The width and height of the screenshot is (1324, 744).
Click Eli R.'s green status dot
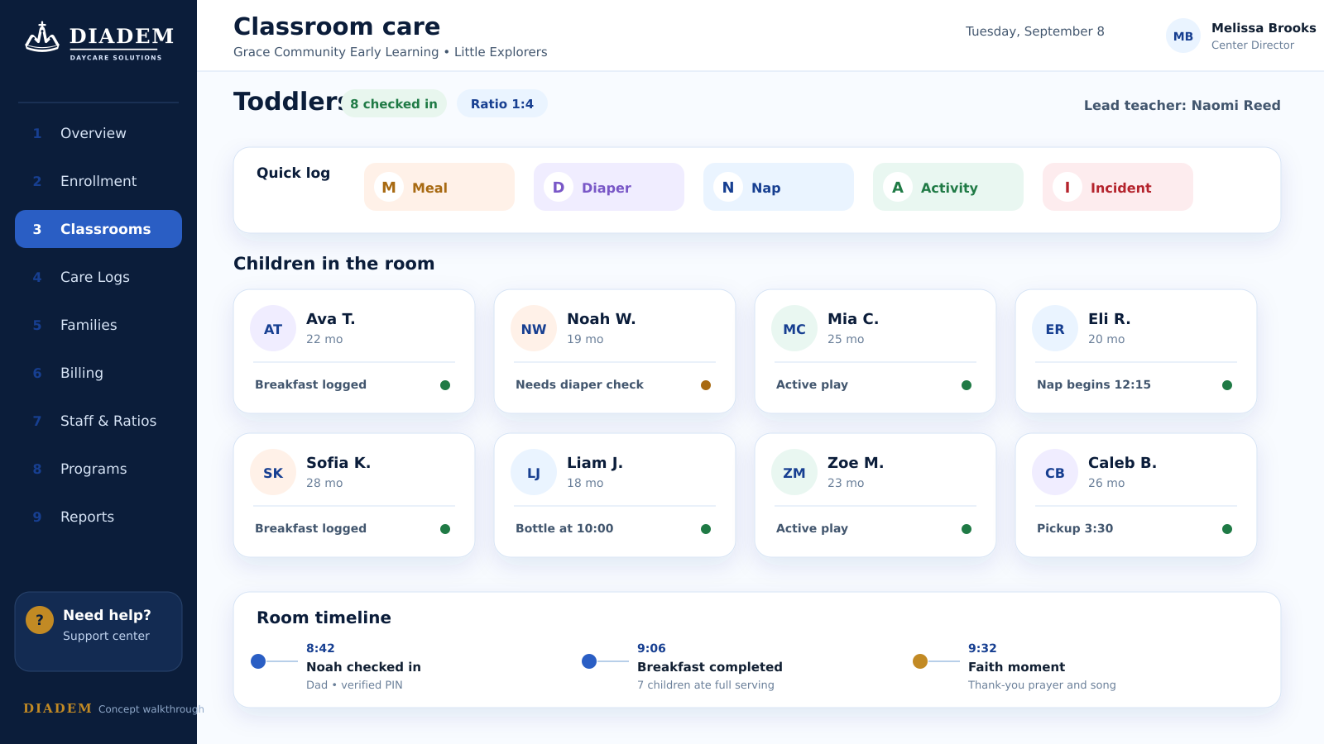(1227, 385)
